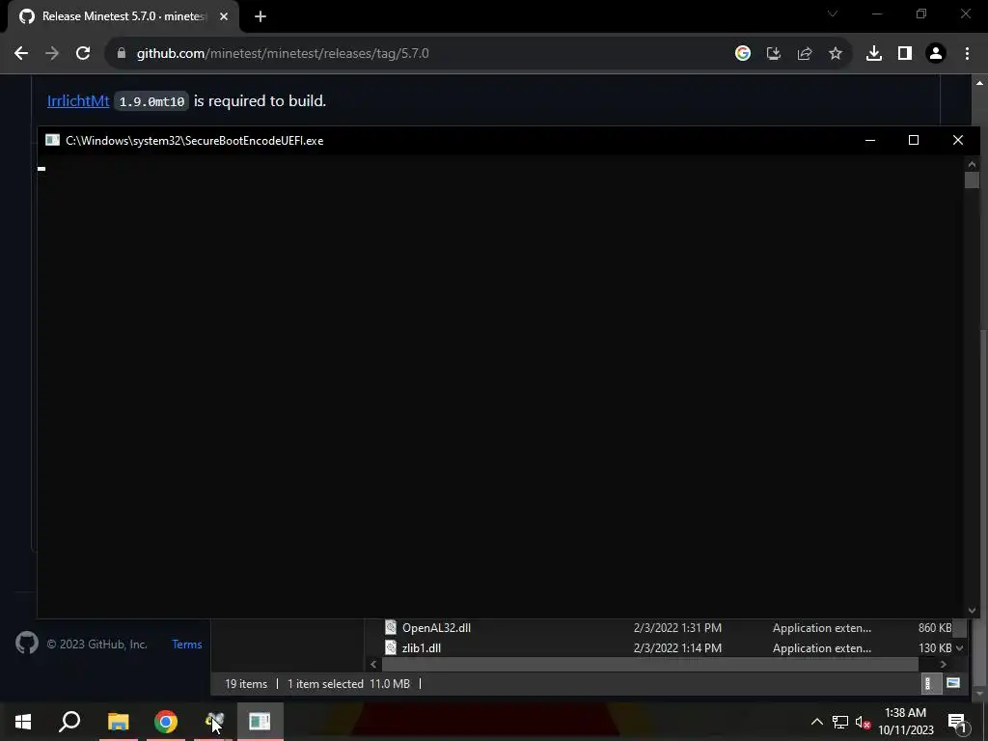The height and width of the screenshot is (741, 988).
Task: Click File Explorer horizontal scrollbar right arrow
Action: (x=944, y=664)
